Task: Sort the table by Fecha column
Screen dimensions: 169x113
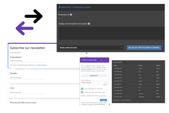Action: point(125,66)
